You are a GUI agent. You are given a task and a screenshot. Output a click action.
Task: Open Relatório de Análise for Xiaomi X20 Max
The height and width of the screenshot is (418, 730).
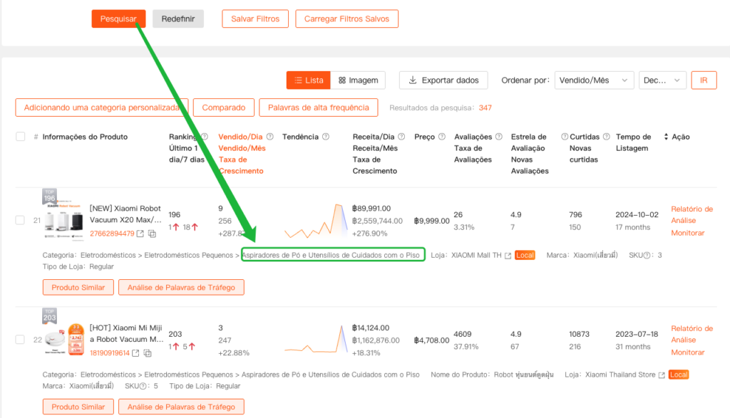coord(692,215)
